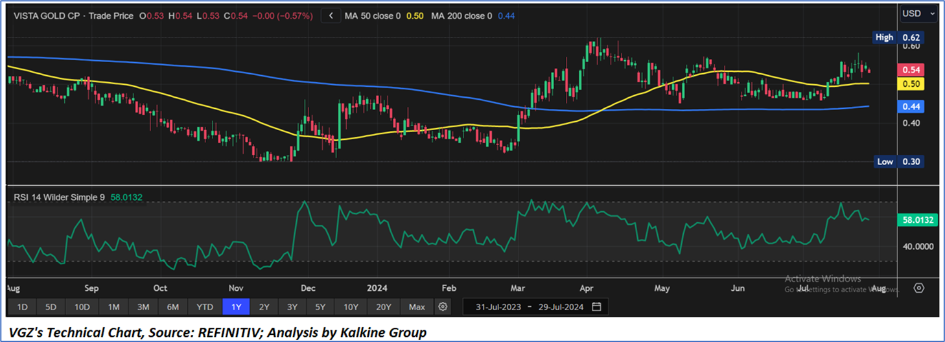Open the time range settings gear
Screen dimensions: 945x342
pyautogui.click(x=443, y=306)
